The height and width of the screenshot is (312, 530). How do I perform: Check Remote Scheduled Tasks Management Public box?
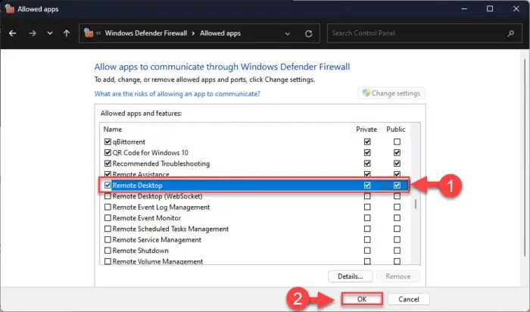(397, 229)
